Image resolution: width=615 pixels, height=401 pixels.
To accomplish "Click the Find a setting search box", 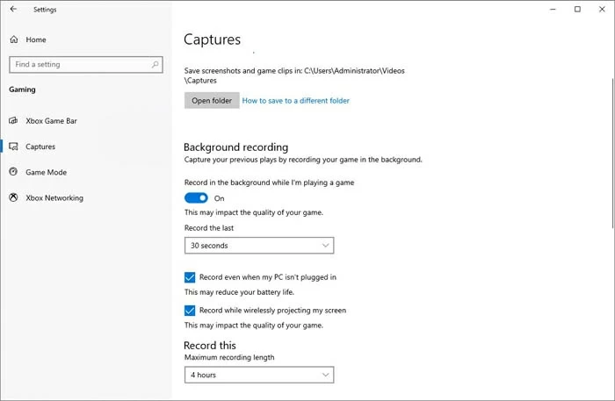I will pos(79,64).
